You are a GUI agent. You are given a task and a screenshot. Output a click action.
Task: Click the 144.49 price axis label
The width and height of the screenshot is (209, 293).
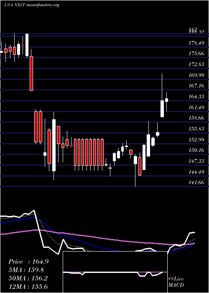[x=196, y=172]
